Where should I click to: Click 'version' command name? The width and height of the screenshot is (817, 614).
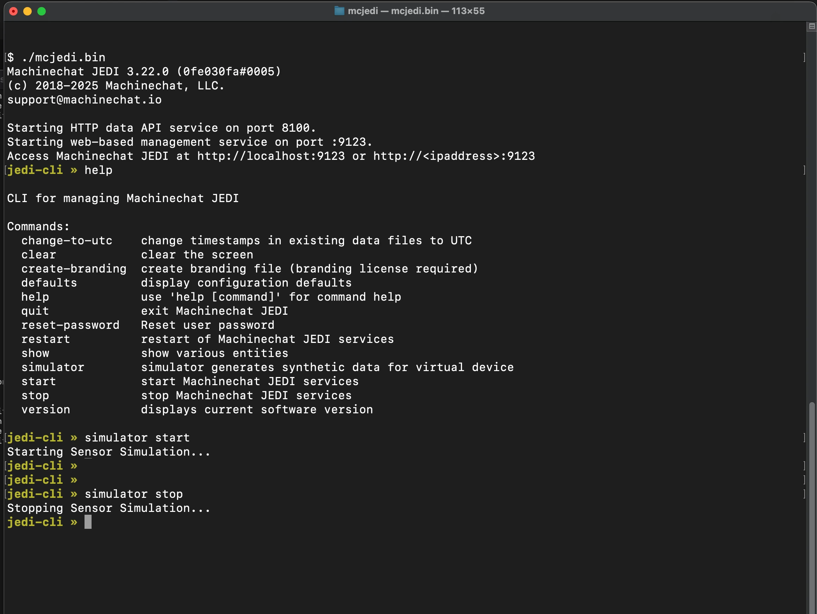45,409
